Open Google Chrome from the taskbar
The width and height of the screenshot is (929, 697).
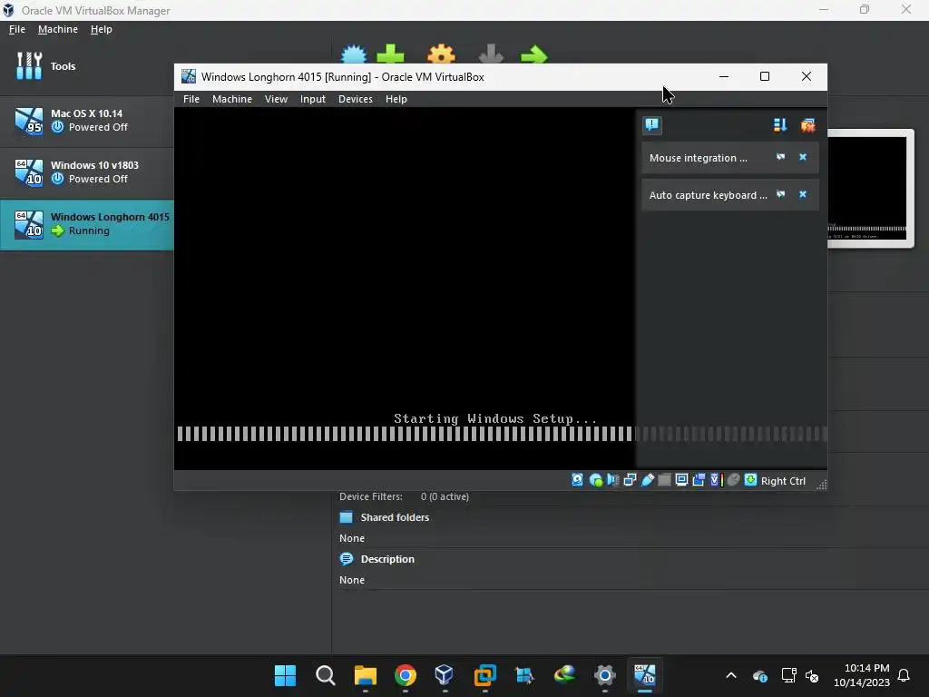[x=406, y=675]
